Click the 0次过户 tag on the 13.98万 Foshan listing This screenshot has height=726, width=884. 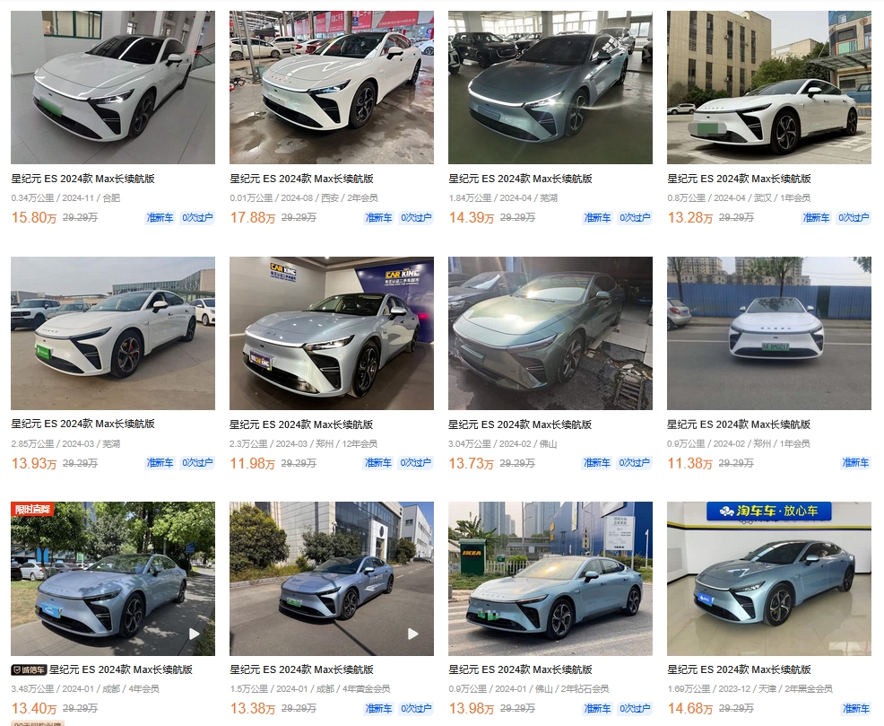tap(634, 709)
